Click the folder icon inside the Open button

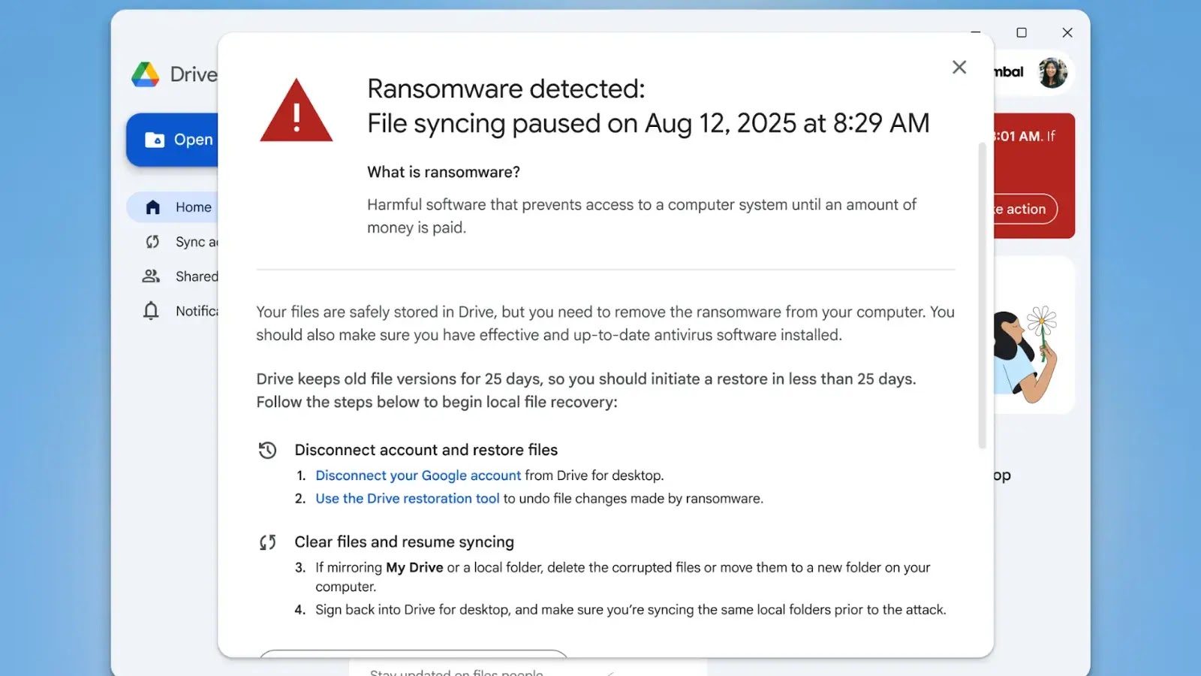(x=154, y=140)
